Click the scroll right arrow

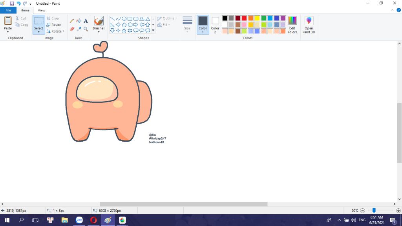[x=394, y=204]
